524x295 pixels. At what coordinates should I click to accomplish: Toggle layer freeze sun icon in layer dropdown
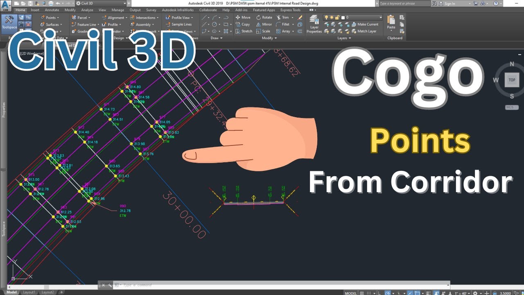[x=332, y=18]
